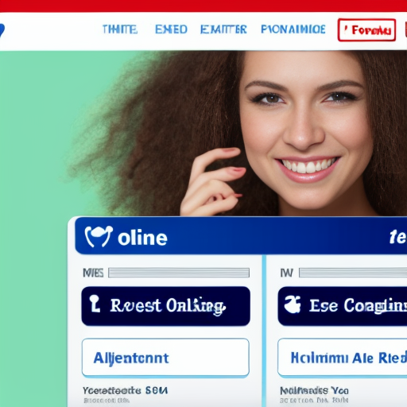Go to the EMITER navigation item
The height and width of the screenshot is (407, 407).
[x=223, y=29]
